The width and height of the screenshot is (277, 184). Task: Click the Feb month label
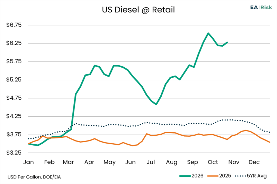pyautogui.click(x=49, y=162)
